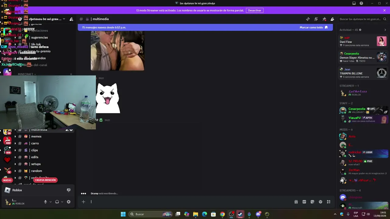
Task: Open Steam from taskbar
Action: (x=240, y=214)
